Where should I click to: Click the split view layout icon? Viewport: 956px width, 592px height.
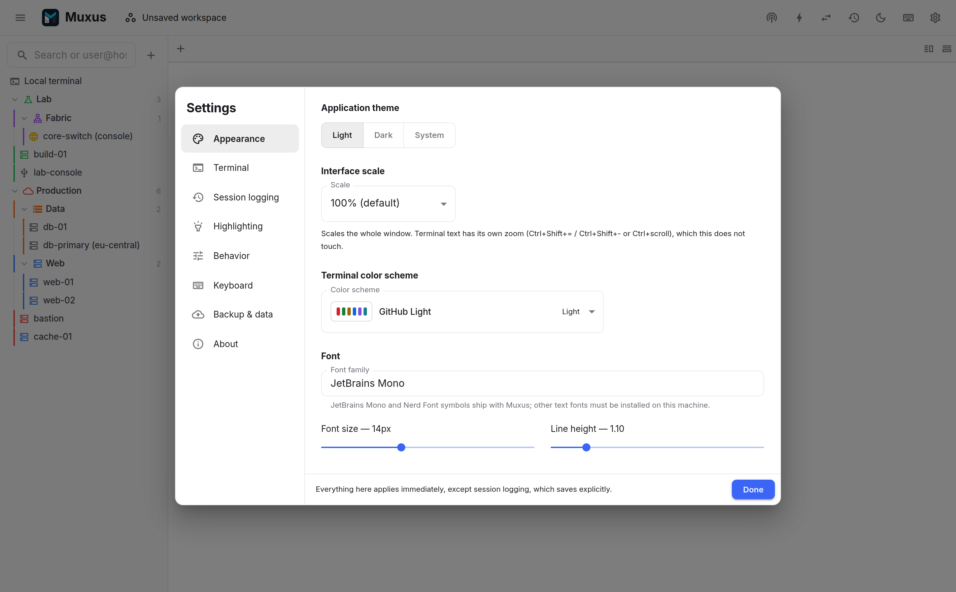(x=929, y=49)
